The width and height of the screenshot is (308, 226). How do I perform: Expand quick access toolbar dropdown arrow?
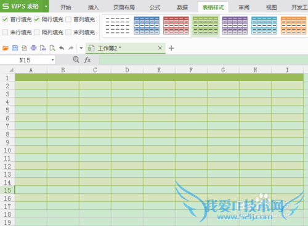point(81,48)
